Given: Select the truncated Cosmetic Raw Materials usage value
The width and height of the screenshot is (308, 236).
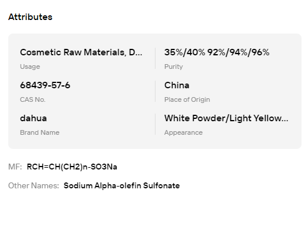Looking at the screenshot, I should coord(81,52).
